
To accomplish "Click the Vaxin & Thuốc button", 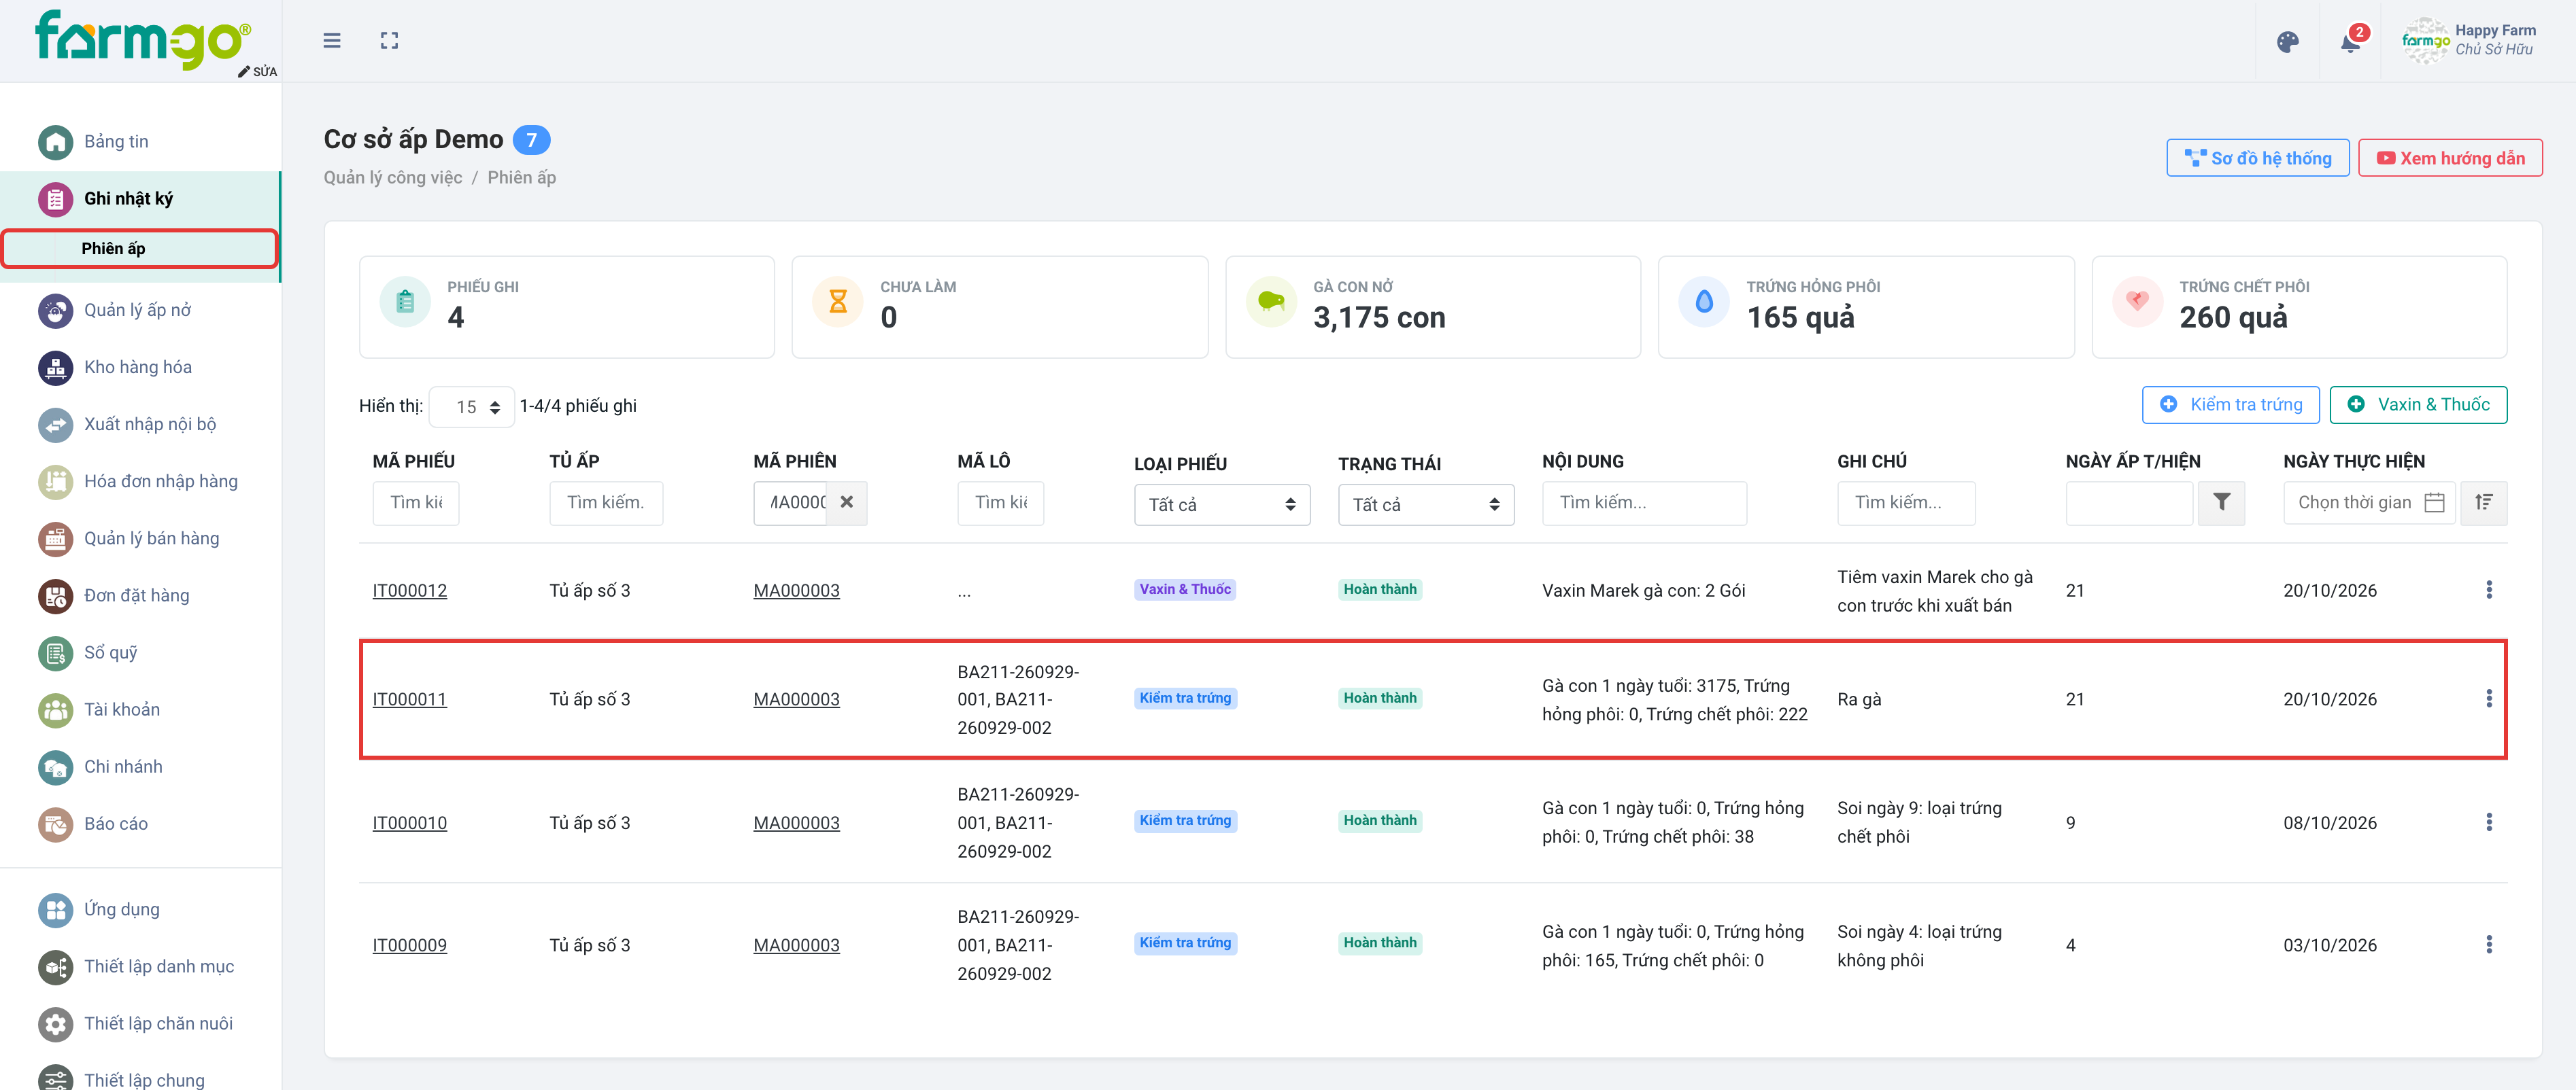I will (2417, 404).
